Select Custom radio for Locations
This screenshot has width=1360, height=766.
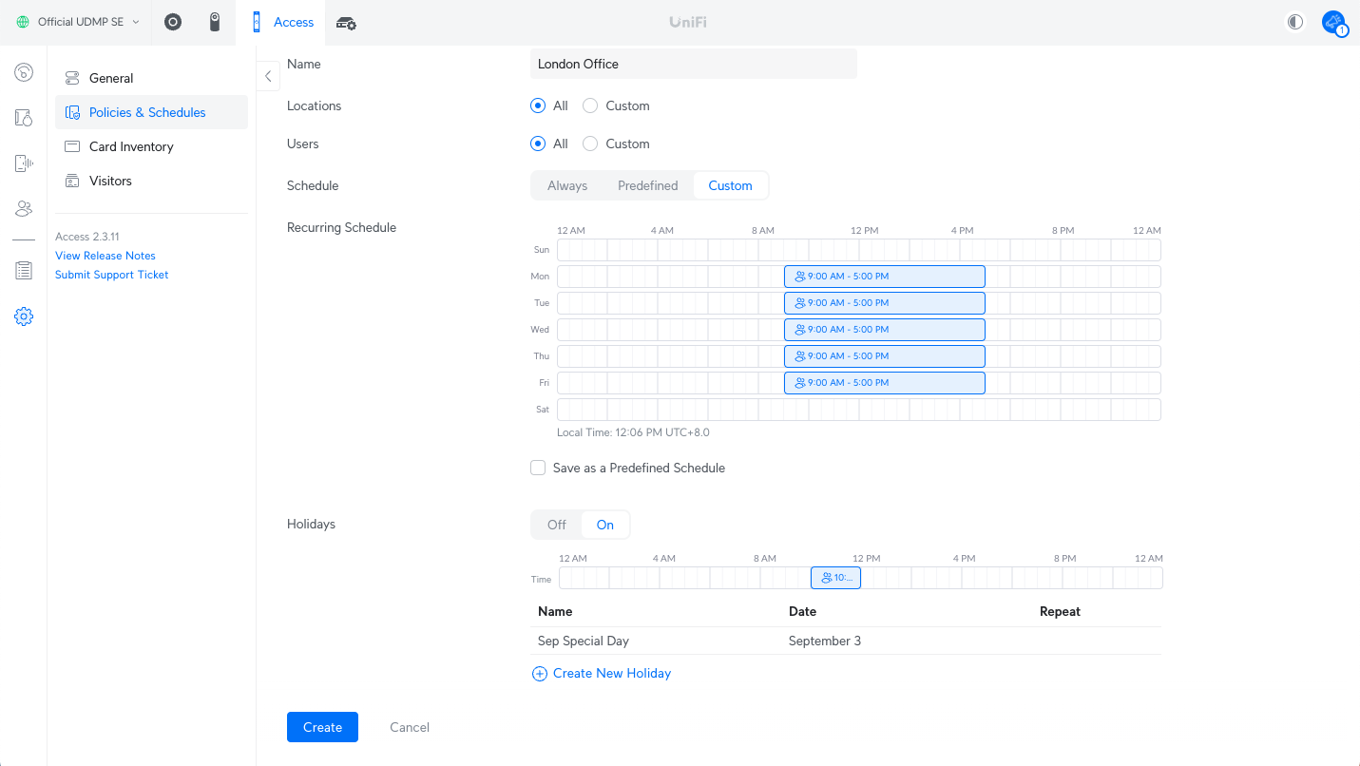click(590, 105)
